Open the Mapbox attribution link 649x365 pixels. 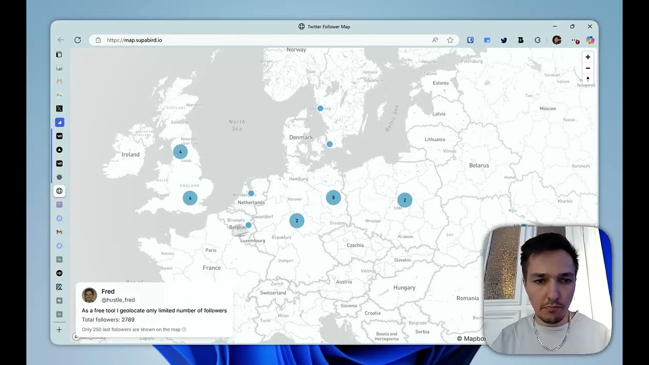click(472, 339)
